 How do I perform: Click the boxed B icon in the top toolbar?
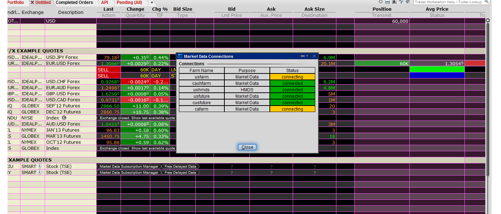click(394, 2)
